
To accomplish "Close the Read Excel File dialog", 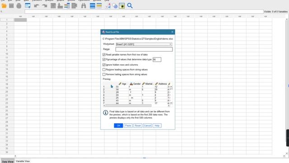I will coord(172,32).
